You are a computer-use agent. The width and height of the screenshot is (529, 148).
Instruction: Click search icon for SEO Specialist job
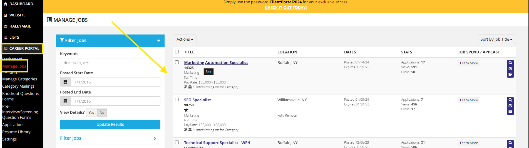[x=510, y=100]
